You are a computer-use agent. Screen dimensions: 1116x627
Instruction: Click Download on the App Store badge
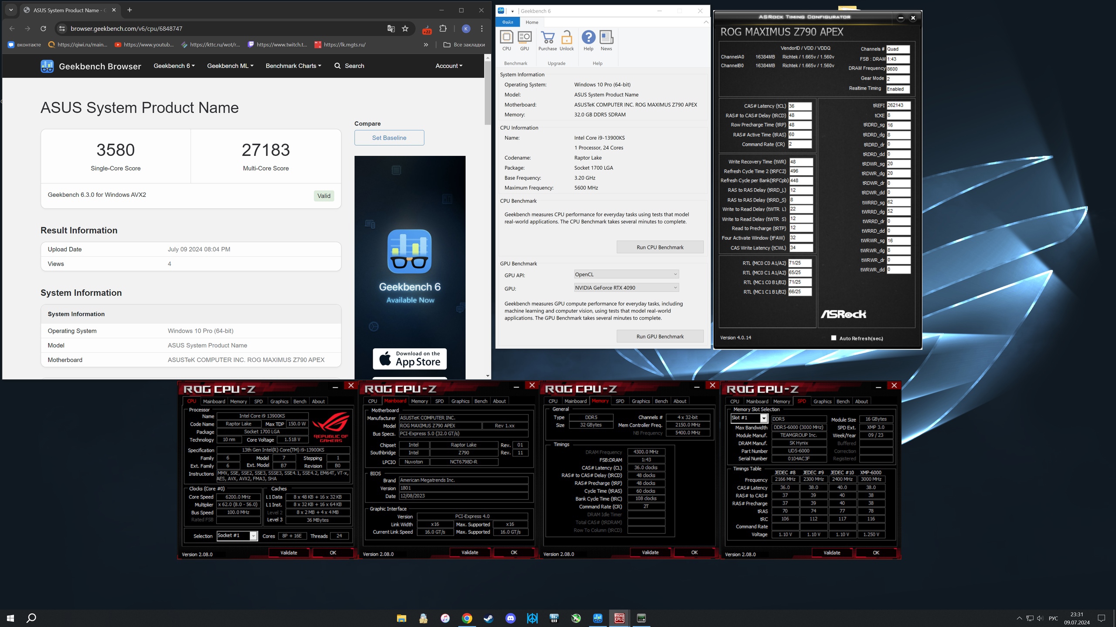410,359
